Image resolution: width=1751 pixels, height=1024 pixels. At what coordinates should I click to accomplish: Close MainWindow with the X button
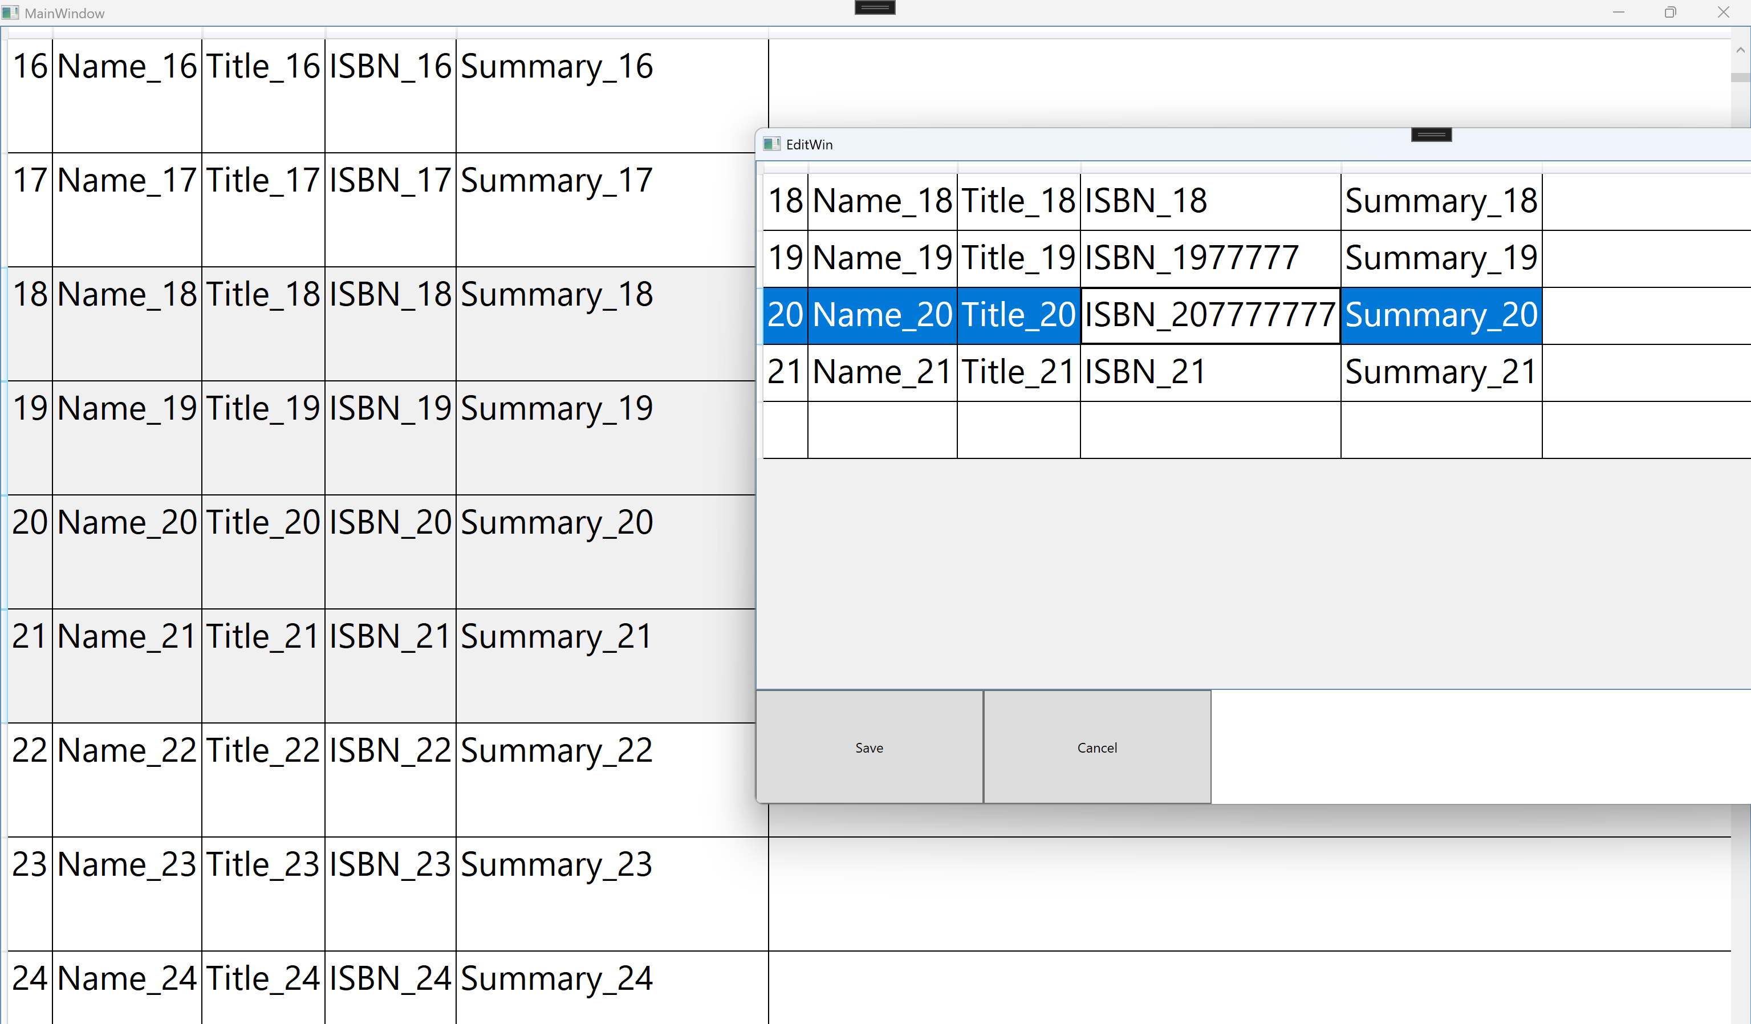(1723, 13)
